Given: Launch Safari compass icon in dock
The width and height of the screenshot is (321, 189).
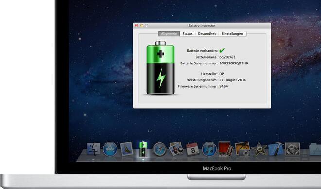Looking at the screenshot, I should click(x=160, y=149).
